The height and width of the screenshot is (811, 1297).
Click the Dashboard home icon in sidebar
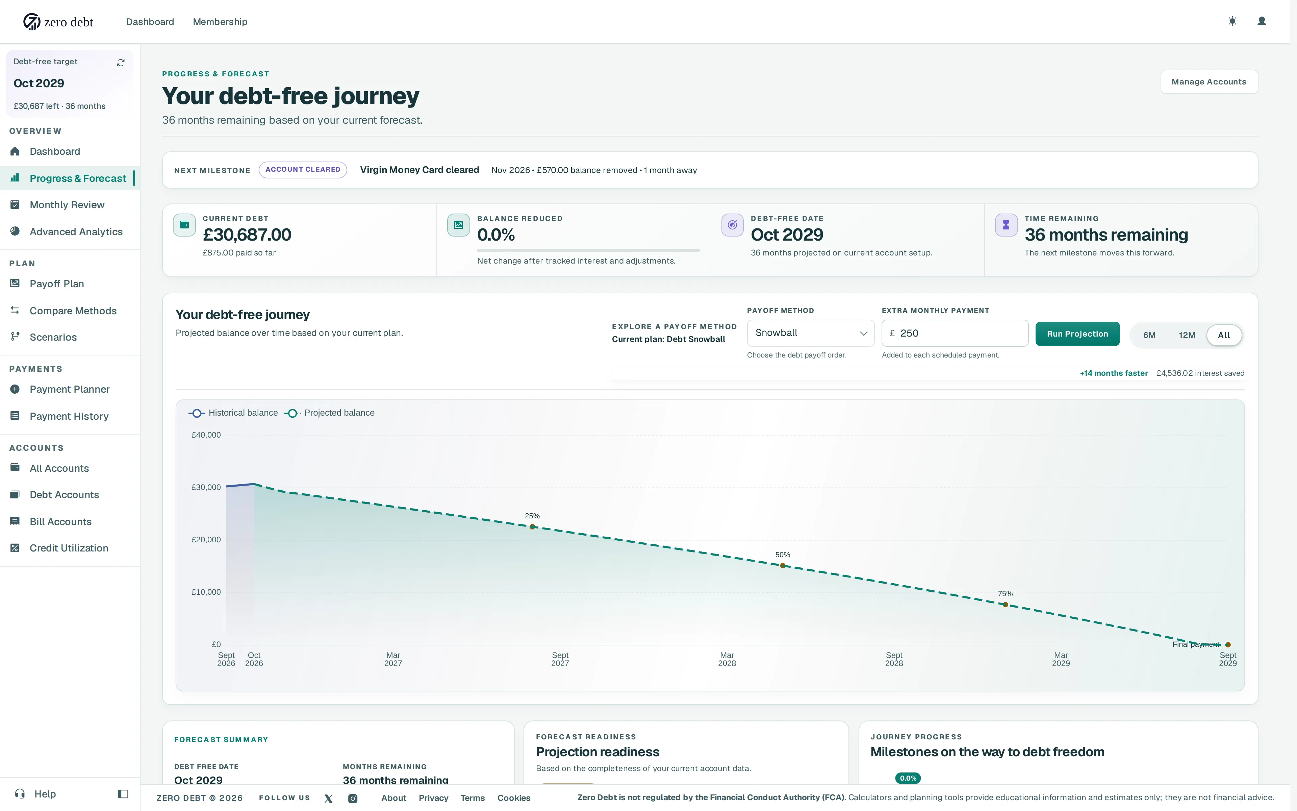coord(15,151)
